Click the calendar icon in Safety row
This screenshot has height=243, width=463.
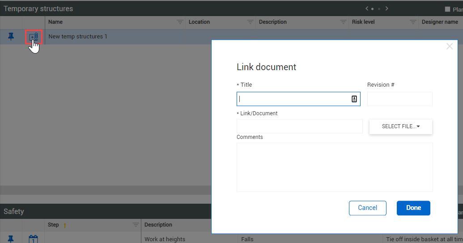34,239
